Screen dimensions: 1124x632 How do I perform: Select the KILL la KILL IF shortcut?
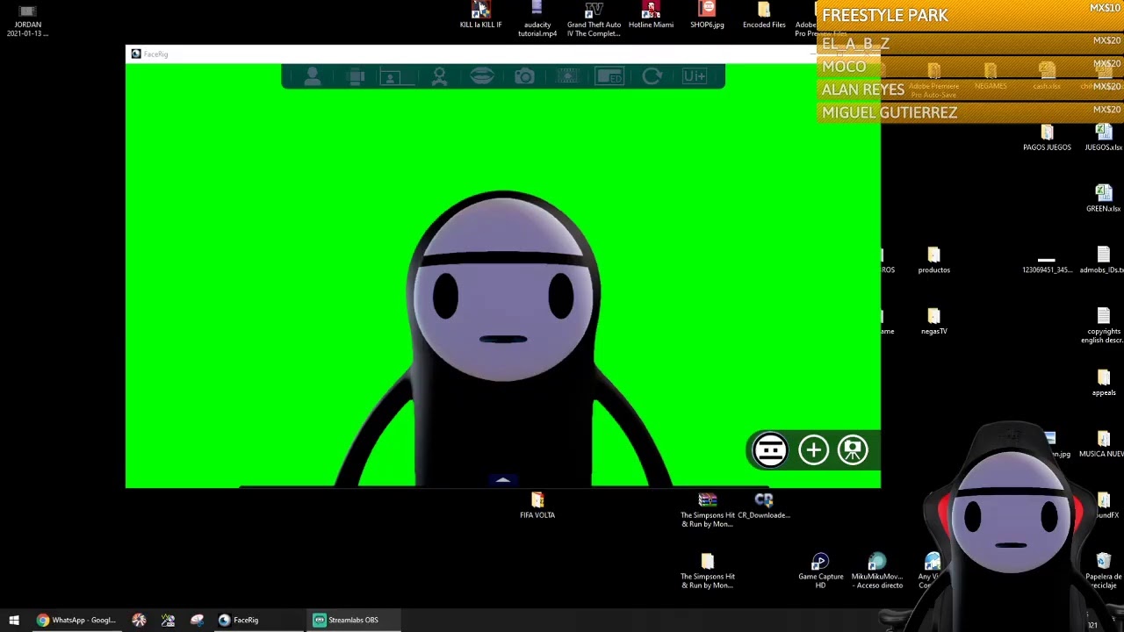click(x=480, y=16)
